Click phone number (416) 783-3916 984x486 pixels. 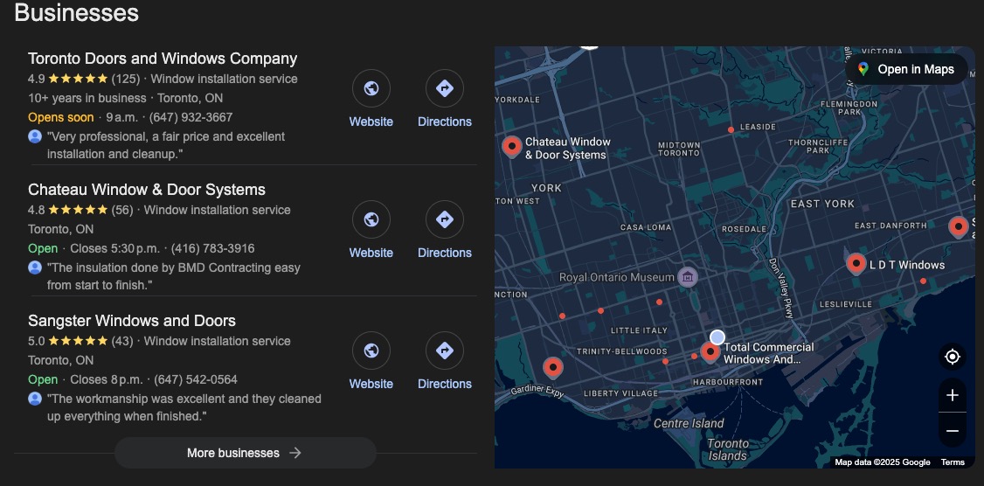212,248
